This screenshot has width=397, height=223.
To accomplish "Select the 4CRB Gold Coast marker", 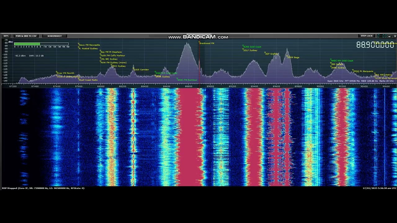I will (x=252, y=47).
